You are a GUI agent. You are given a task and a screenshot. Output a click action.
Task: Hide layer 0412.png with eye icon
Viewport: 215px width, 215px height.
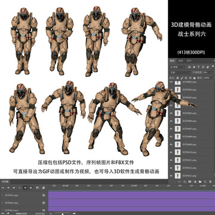coord(171,168)
